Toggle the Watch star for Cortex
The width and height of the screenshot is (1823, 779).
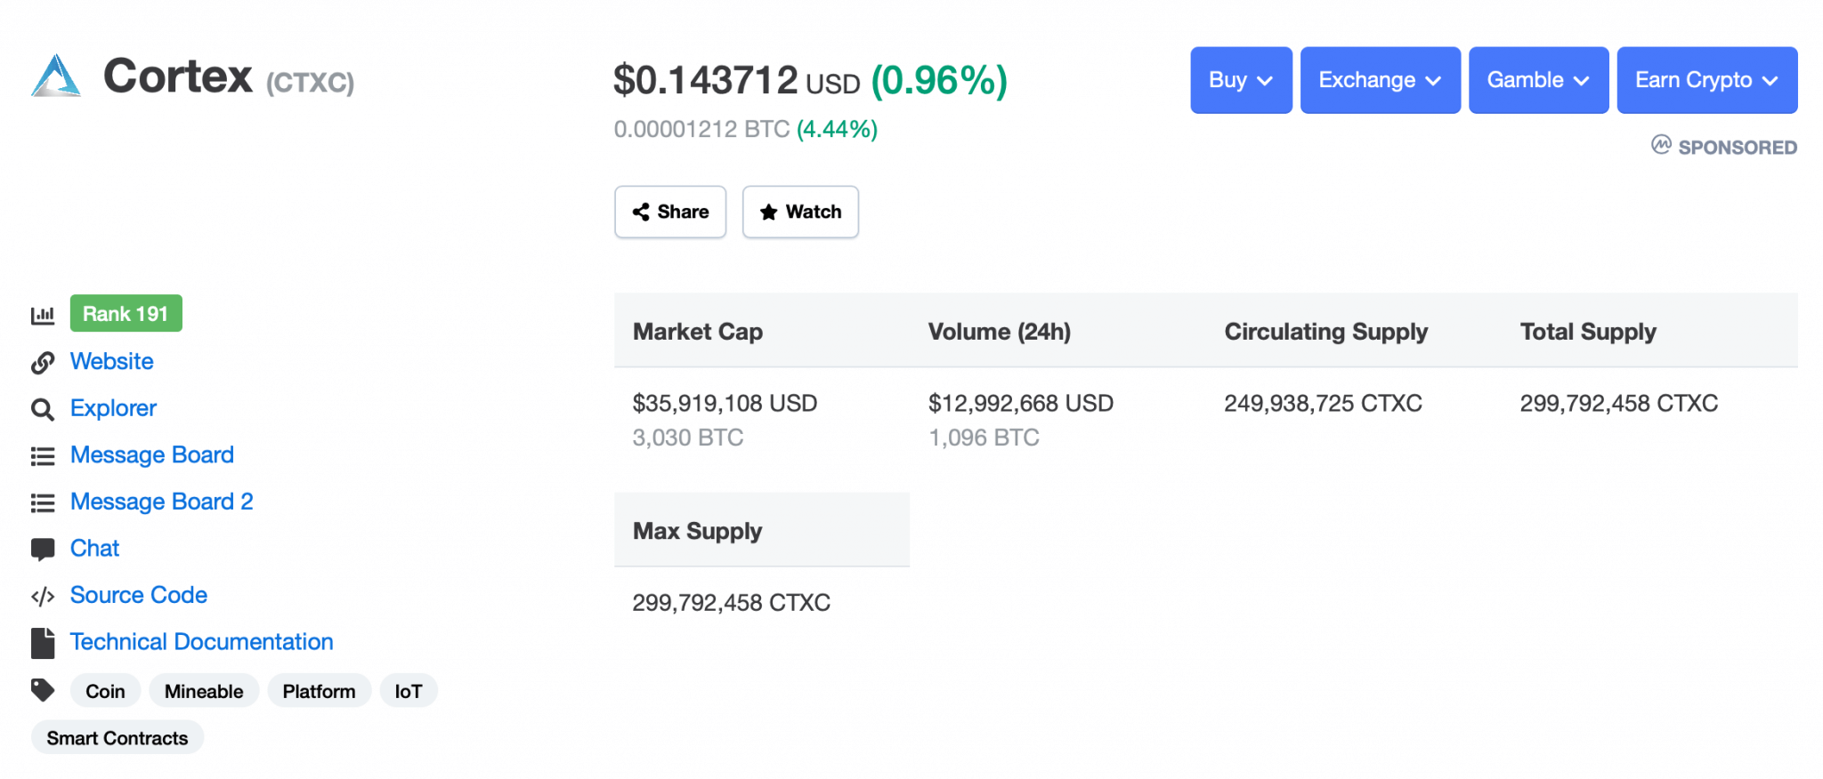pos(799,212)
